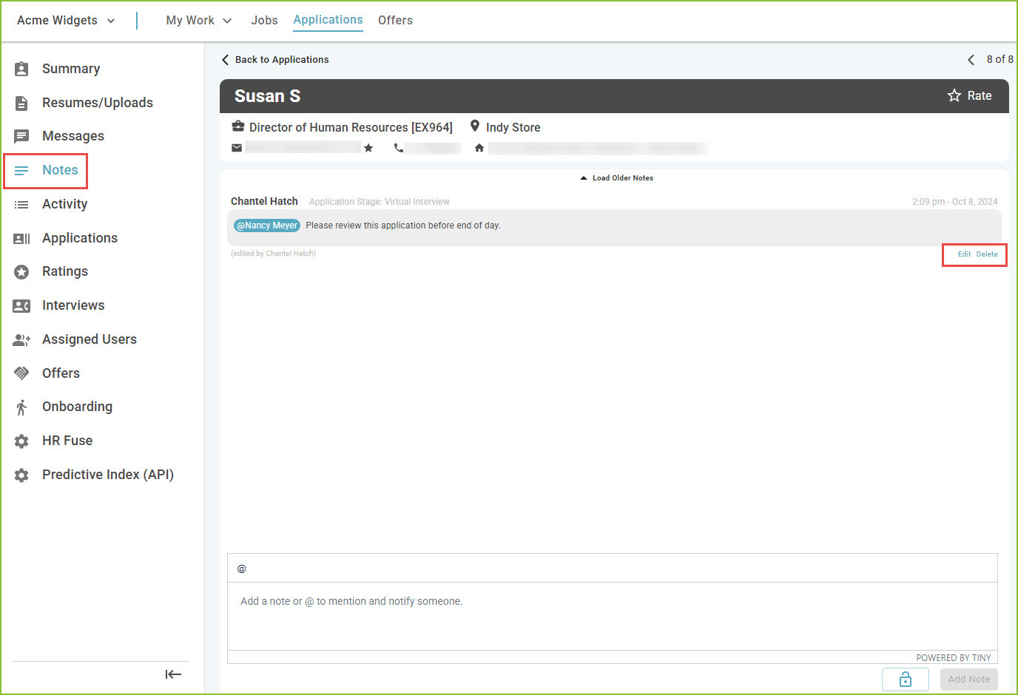Click the Ratings star circle icon
1018x695 pixels.
tap(21, 272)
